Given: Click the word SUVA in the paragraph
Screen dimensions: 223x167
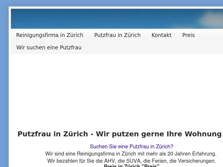Looking at the screenshot, I should [141, 161].
